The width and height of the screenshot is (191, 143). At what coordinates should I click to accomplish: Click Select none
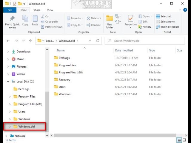coord(165,22)
